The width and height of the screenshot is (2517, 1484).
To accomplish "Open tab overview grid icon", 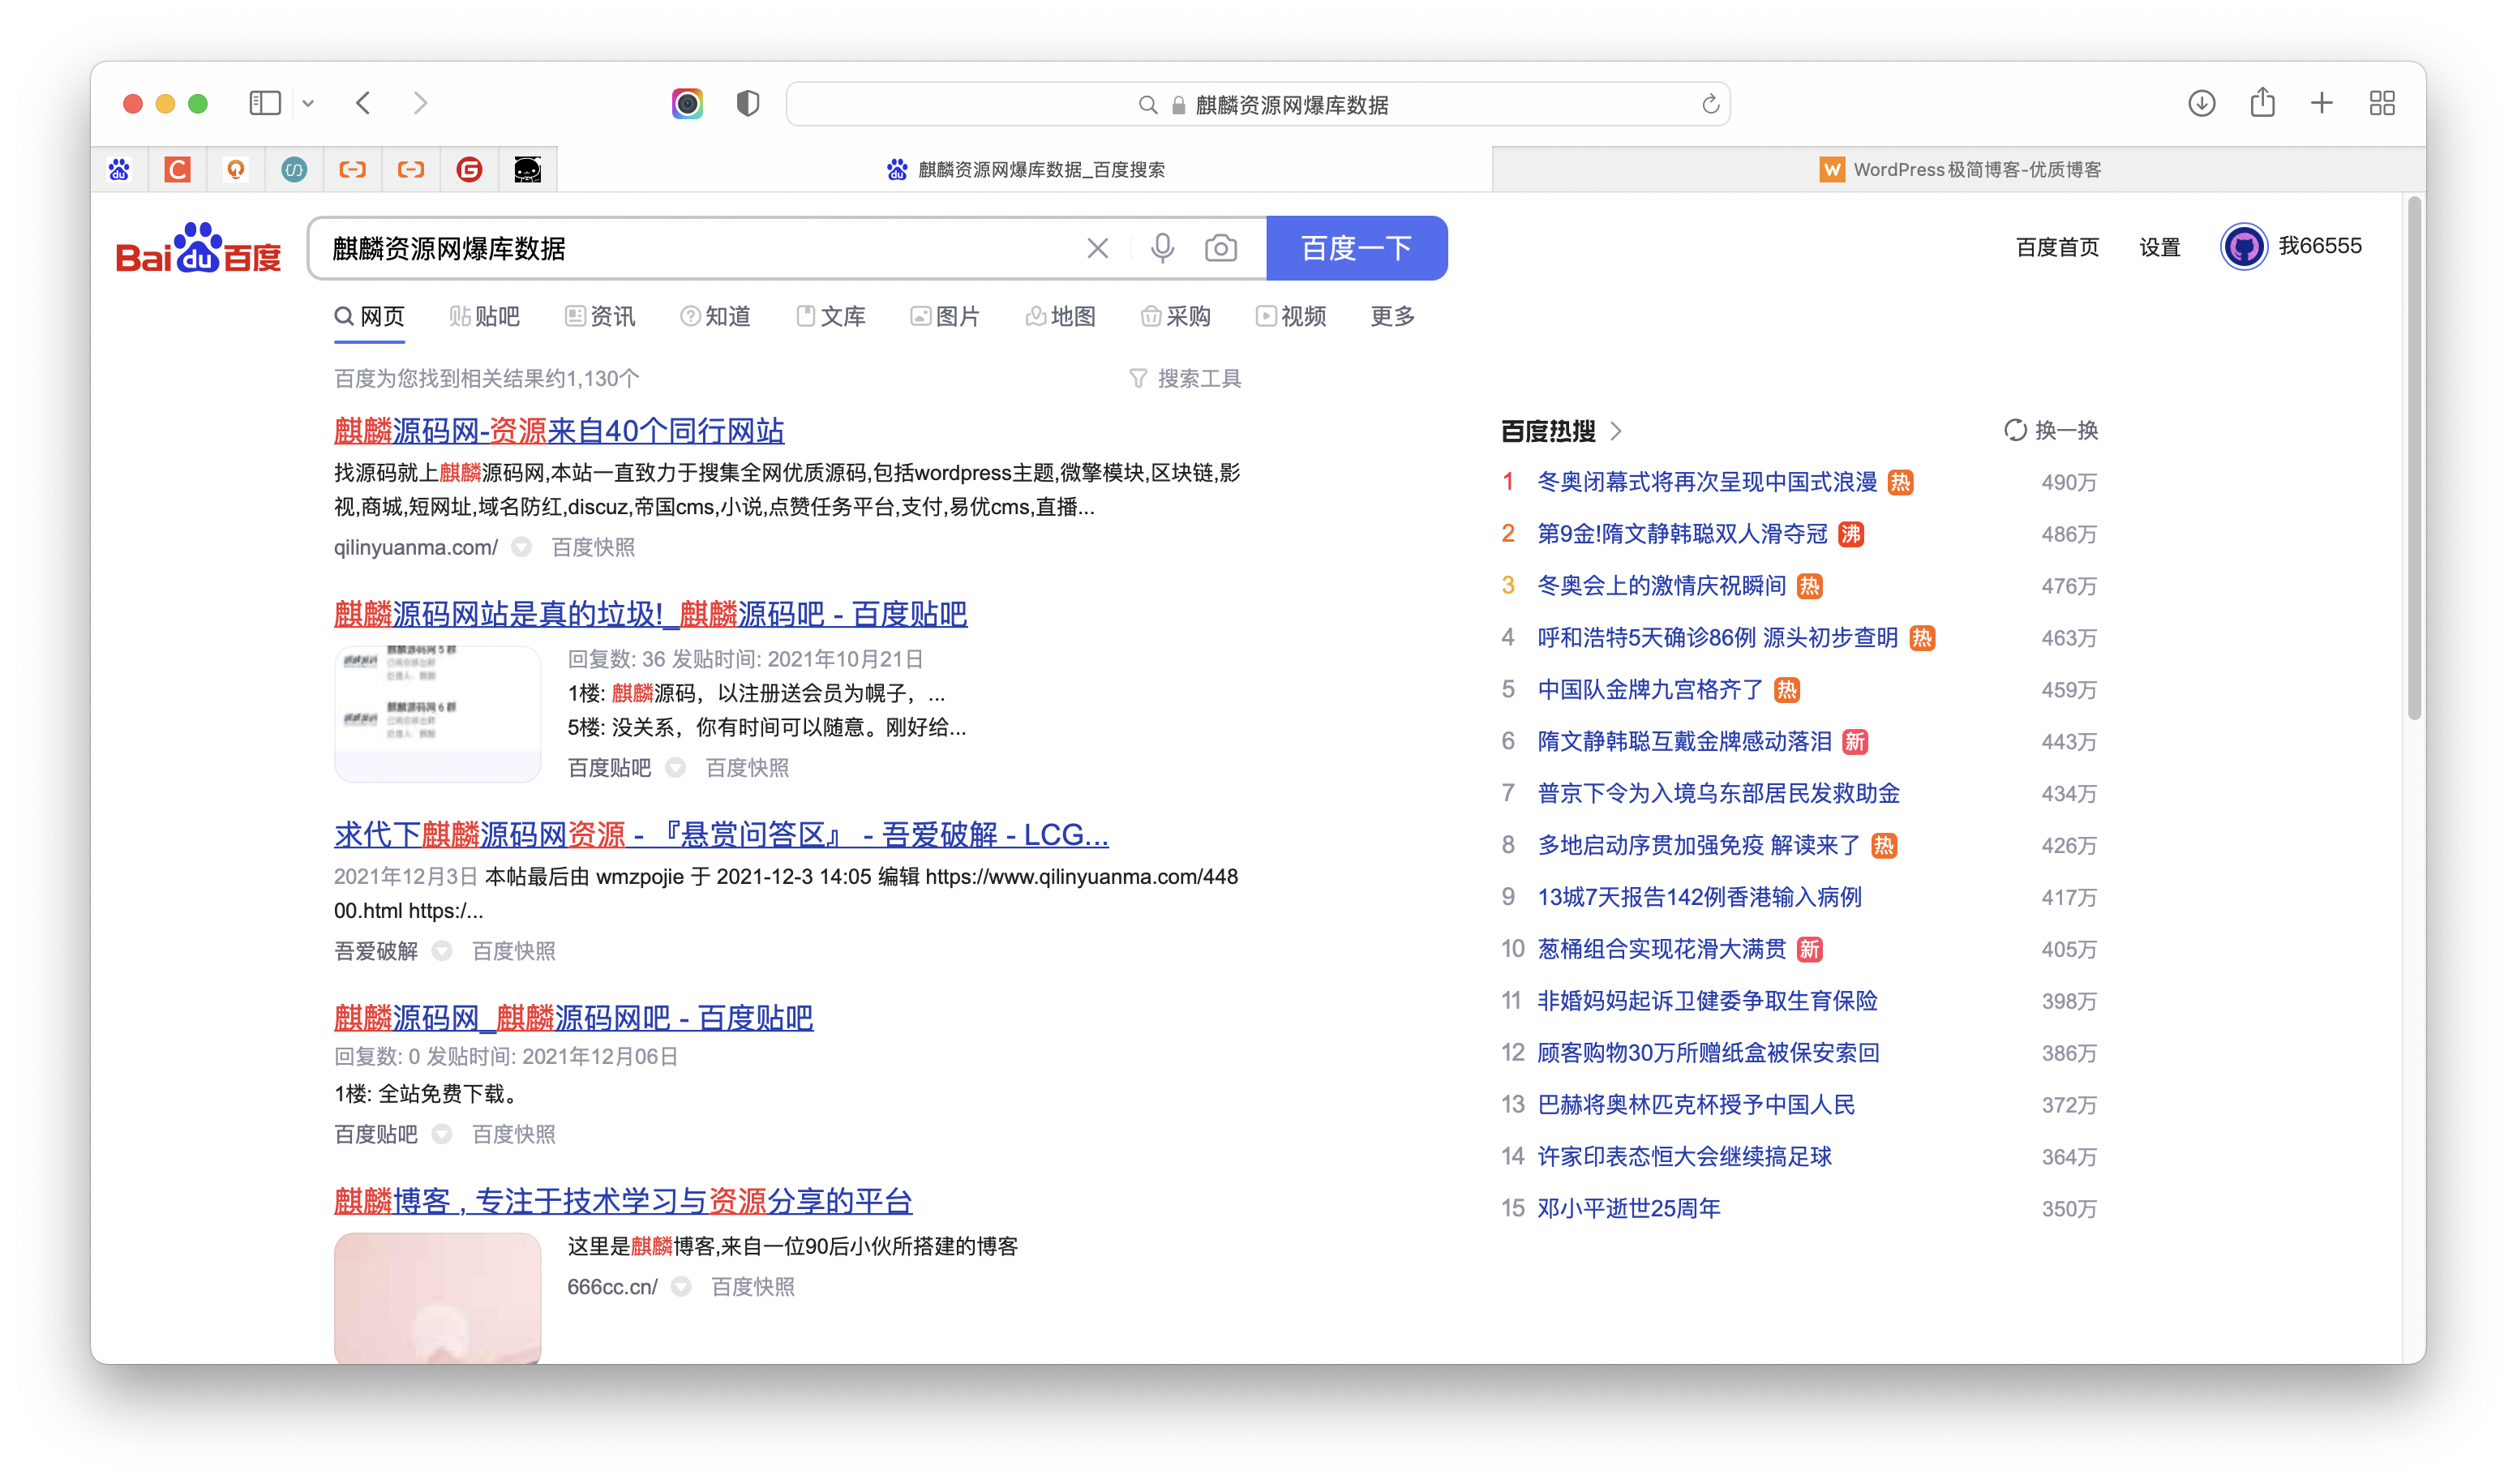I will tap(2382, 103).
